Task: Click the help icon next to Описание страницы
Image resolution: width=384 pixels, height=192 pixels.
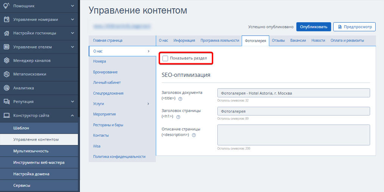Action: (194, 135)
